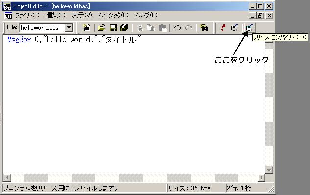Viewport: 310px width, 195px height.
Task: Click the redo arrow icon
Action: click(189, 28)
